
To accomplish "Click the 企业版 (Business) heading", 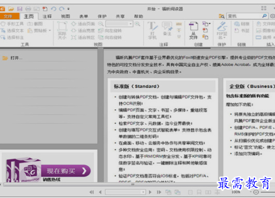I will [252, 86].
